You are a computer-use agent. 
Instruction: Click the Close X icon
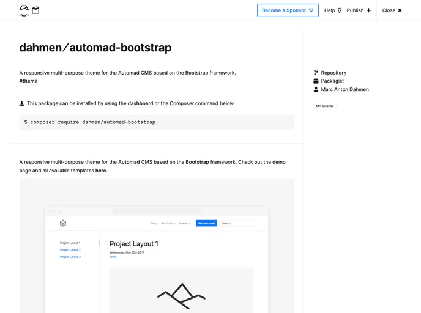point(400,10)
